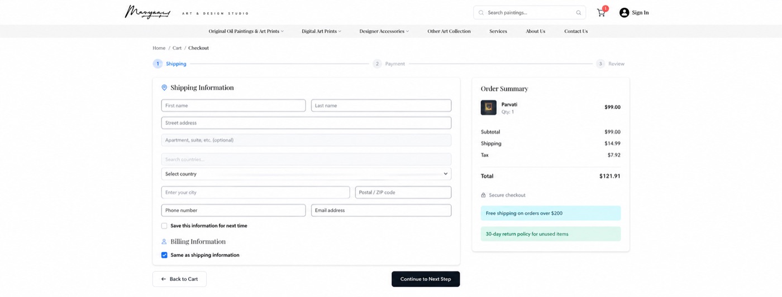
Task: Expand the Digital Art Prints menu
Action: (321, 31)
